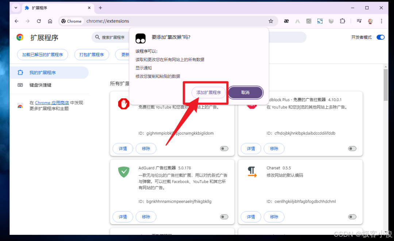This screenshot has width=394, height=241.
Task: Click 移除 for Adblock Plus
Action: point(274,149)
